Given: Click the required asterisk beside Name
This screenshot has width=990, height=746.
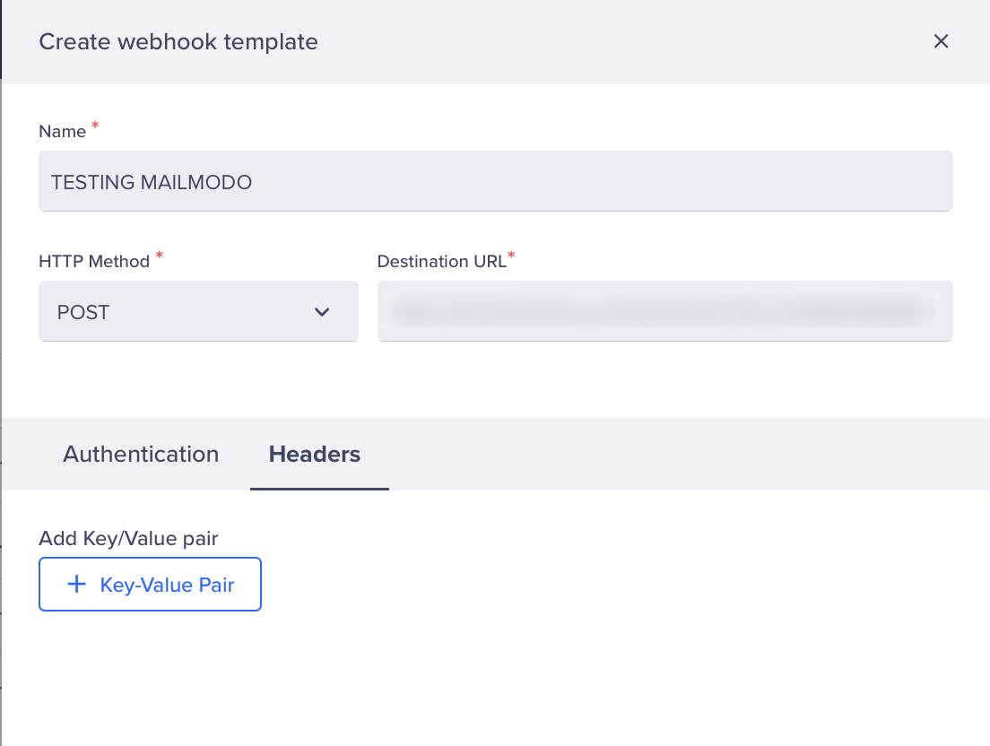Looking at the screenshot, I should click(x=94, y=126).
